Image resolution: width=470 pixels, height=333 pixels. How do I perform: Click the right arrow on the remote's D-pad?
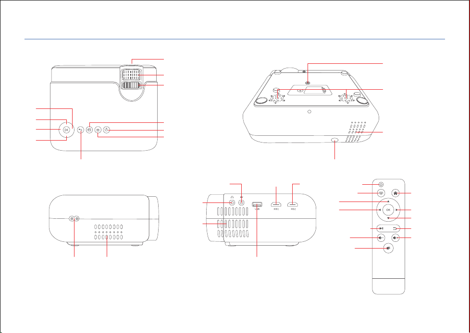coord(397,210)
